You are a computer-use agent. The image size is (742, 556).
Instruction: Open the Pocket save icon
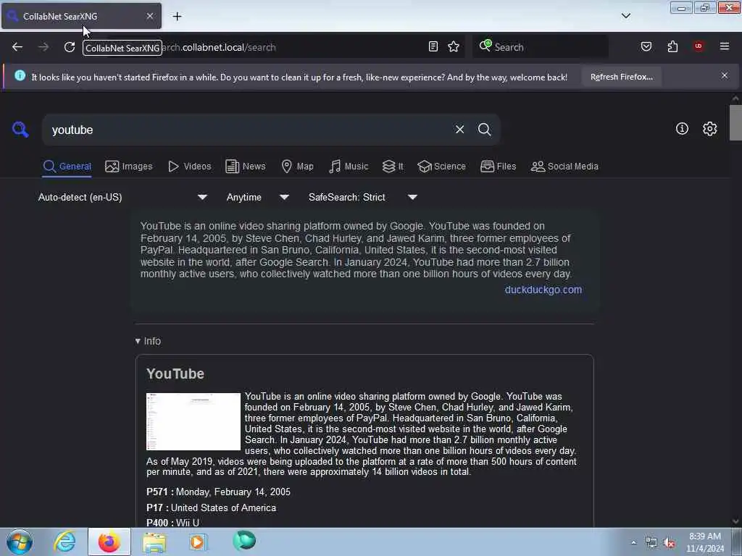pyautogui.click(x=646, y=46)
